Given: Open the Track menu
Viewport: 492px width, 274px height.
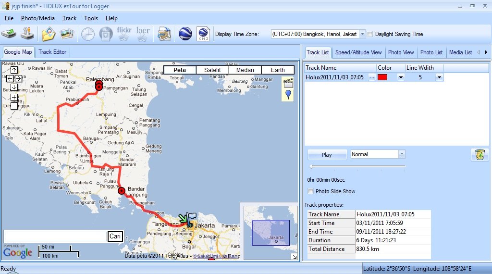Looking at the screenshot, I should 69,18.
